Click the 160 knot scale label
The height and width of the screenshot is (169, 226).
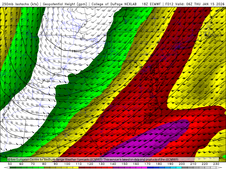point(136,164)
